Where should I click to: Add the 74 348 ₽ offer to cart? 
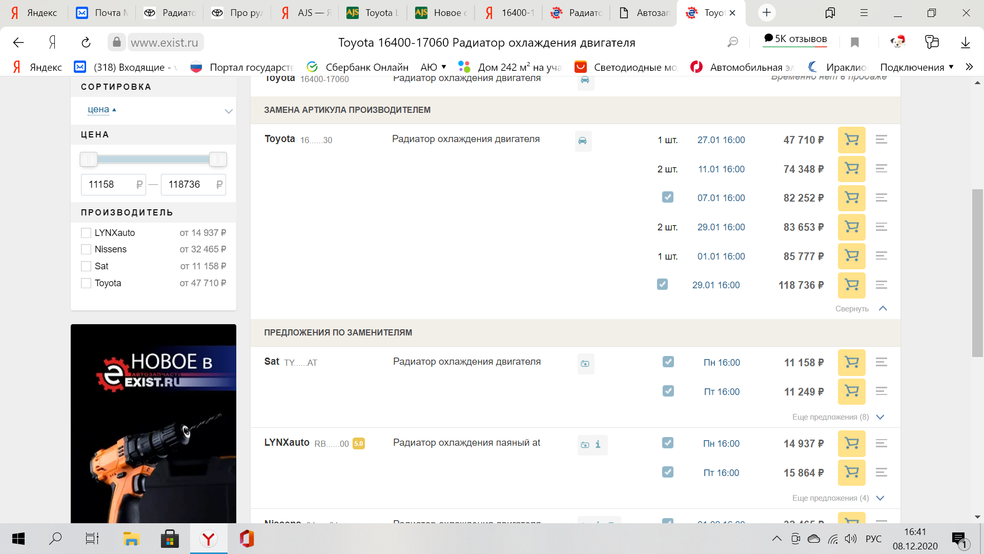(x=851, y=169)
